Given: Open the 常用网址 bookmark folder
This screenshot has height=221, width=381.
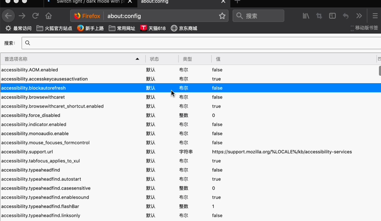Looking at the screenshot, I should [122, 29].
